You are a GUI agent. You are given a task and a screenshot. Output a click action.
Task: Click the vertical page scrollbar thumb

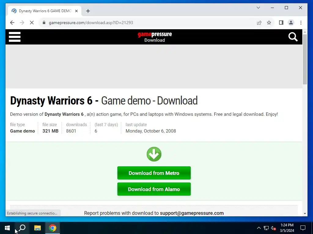tap(305, 59)
